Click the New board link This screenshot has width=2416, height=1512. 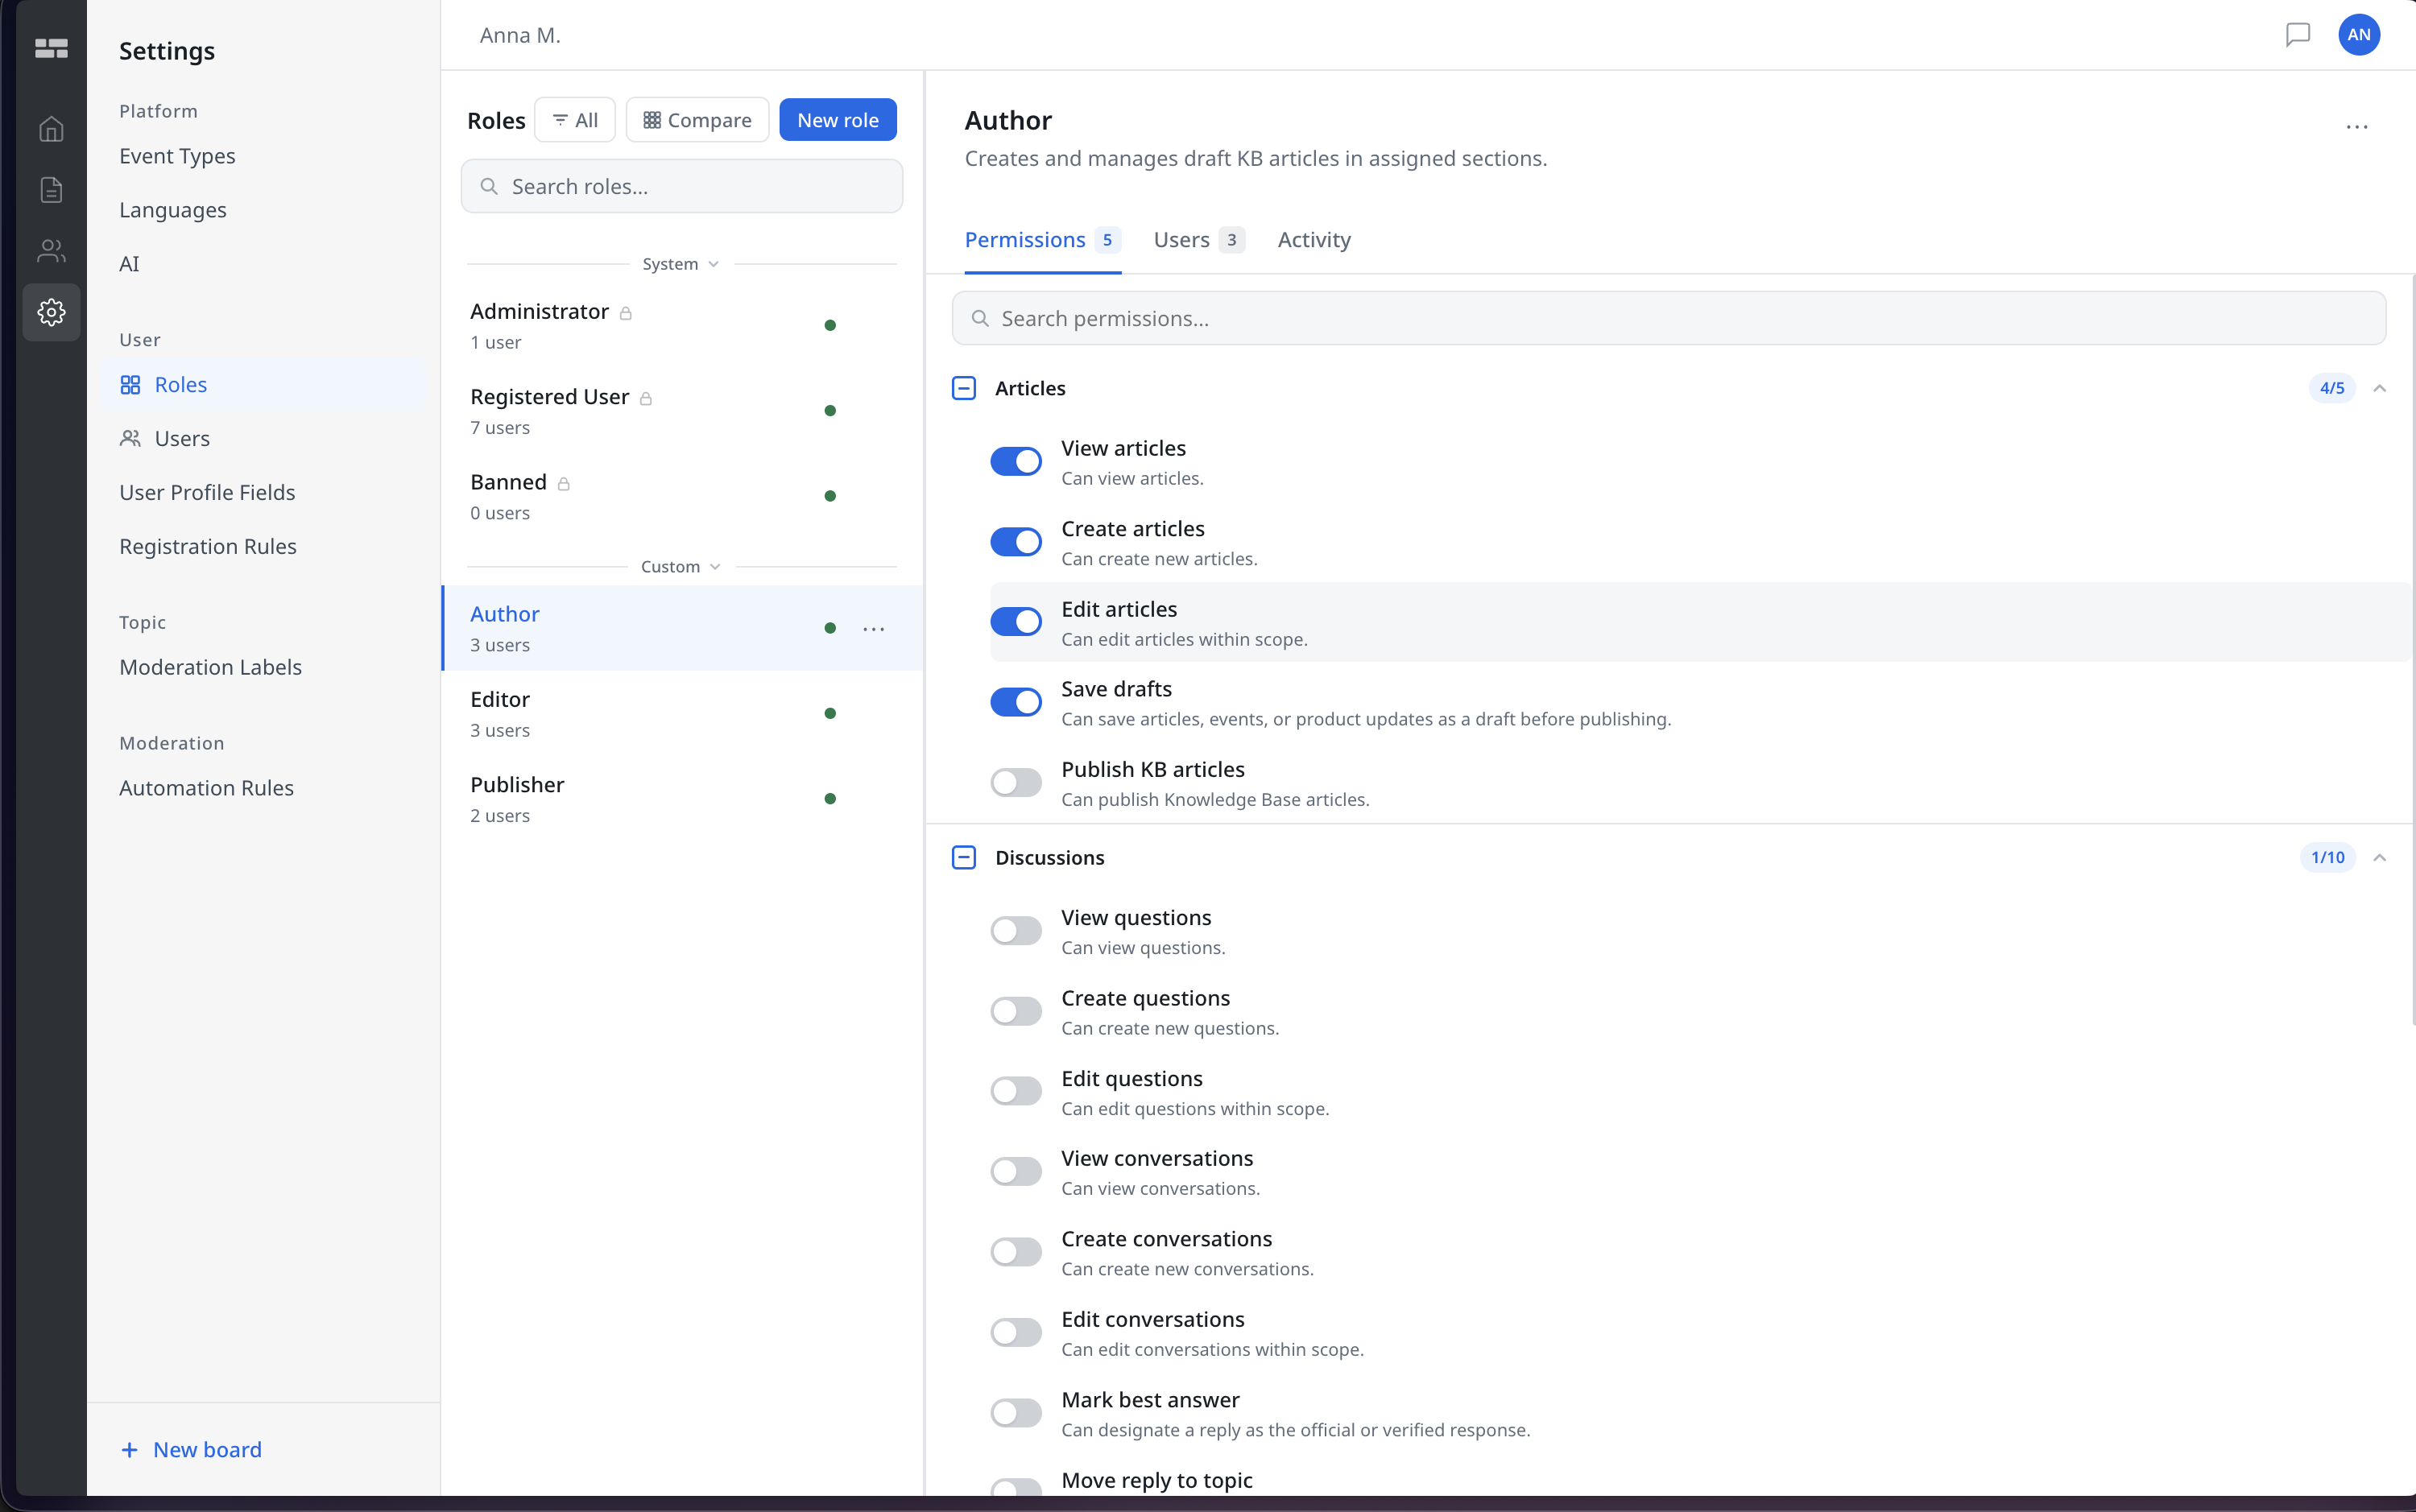click(191, 1450)
